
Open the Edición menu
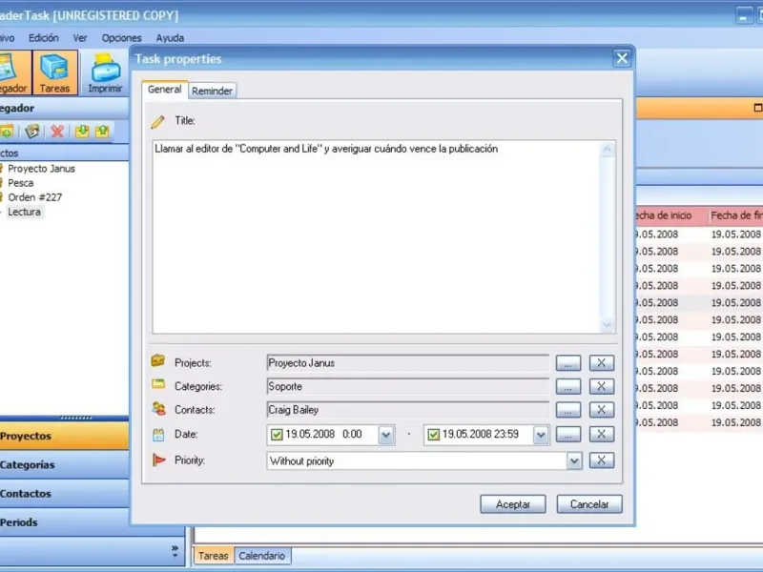coord(43,38)
